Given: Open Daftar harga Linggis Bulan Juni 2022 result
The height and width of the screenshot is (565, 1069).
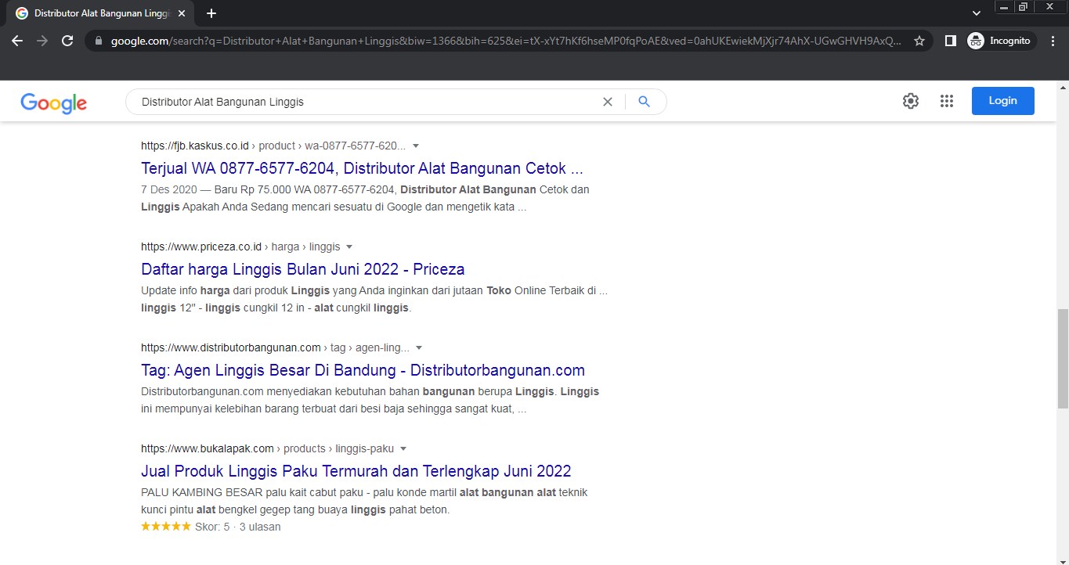Looking at the screenshot, I should coord(303,269).
